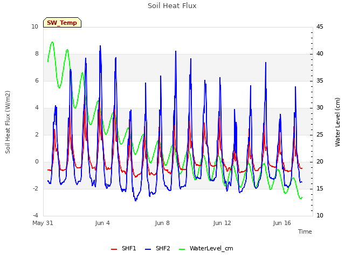Click the left axis value 6
The image size is (345, 259).
point(37,80)
